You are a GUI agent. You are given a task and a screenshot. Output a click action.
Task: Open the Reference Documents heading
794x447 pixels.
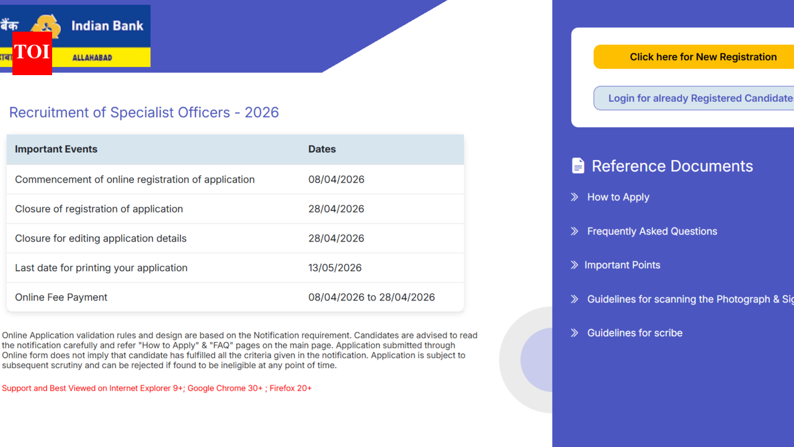(x=672, y=166)
